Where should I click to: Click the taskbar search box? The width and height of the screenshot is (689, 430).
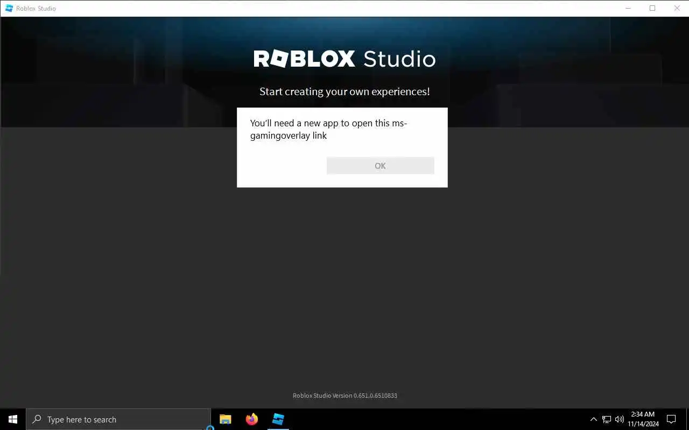pos(118,419)
